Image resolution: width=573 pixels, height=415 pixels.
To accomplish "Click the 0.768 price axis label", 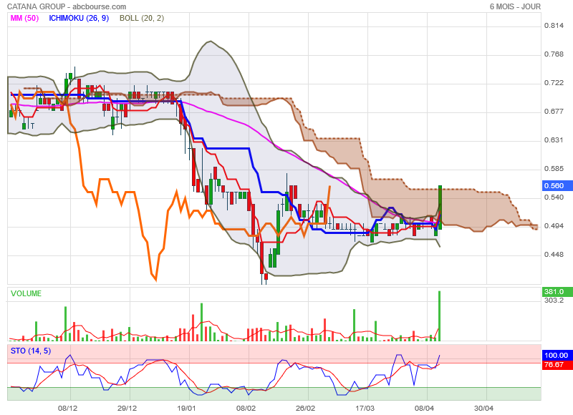I will (x=554, y=54).
